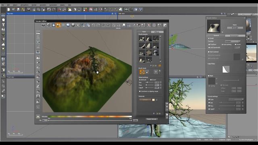Open the Object menu

coord(15,5)
